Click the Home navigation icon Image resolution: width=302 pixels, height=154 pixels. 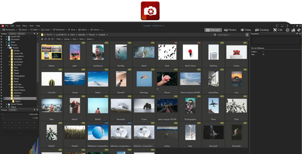tap(42, 39)
